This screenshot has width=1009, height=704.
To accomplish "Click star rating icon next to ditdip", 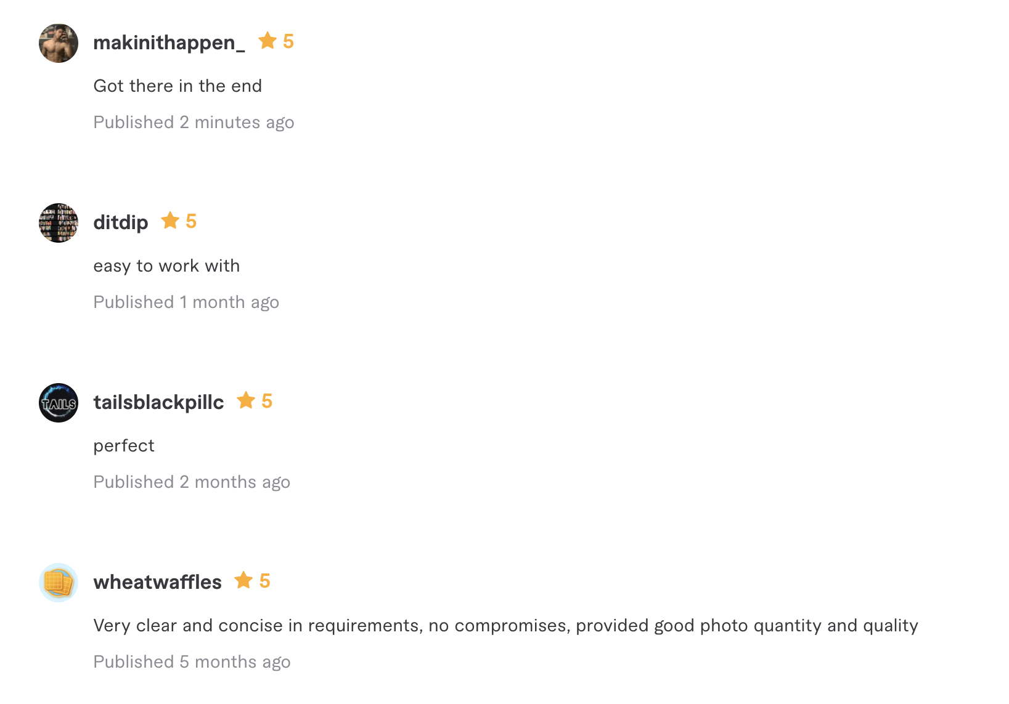I will [x=170, y=221].
